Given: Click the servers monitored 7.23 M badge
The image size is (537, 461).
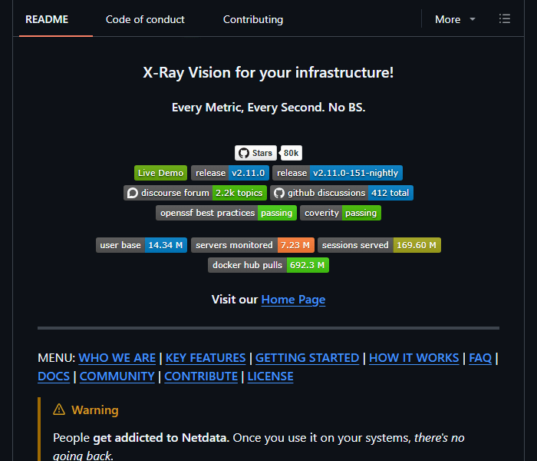Looking at the screenshot, I should (252, 245).
